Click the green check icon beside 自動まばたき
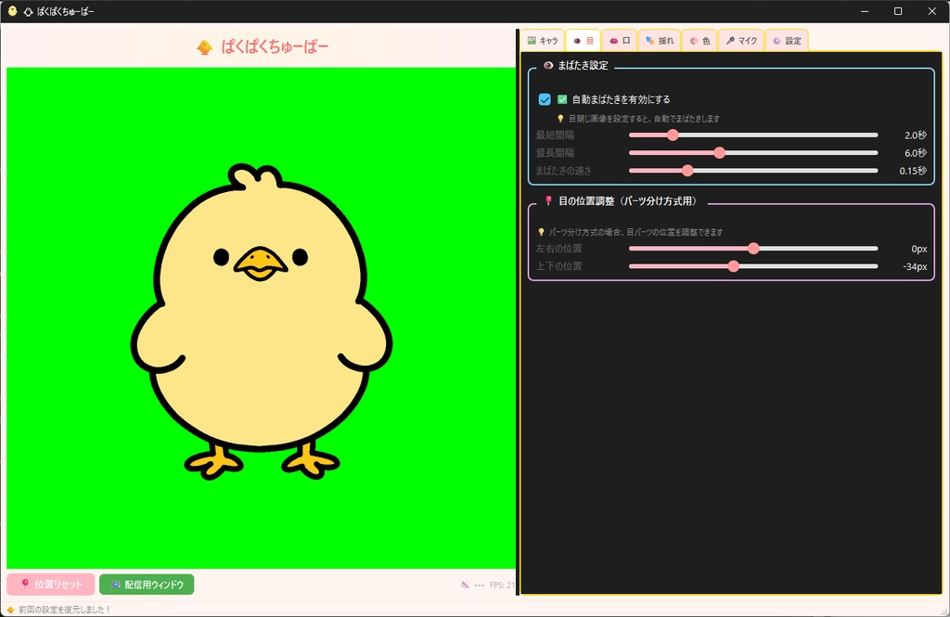The width and height of the screenshot is (950, 617). coord(562,99)
